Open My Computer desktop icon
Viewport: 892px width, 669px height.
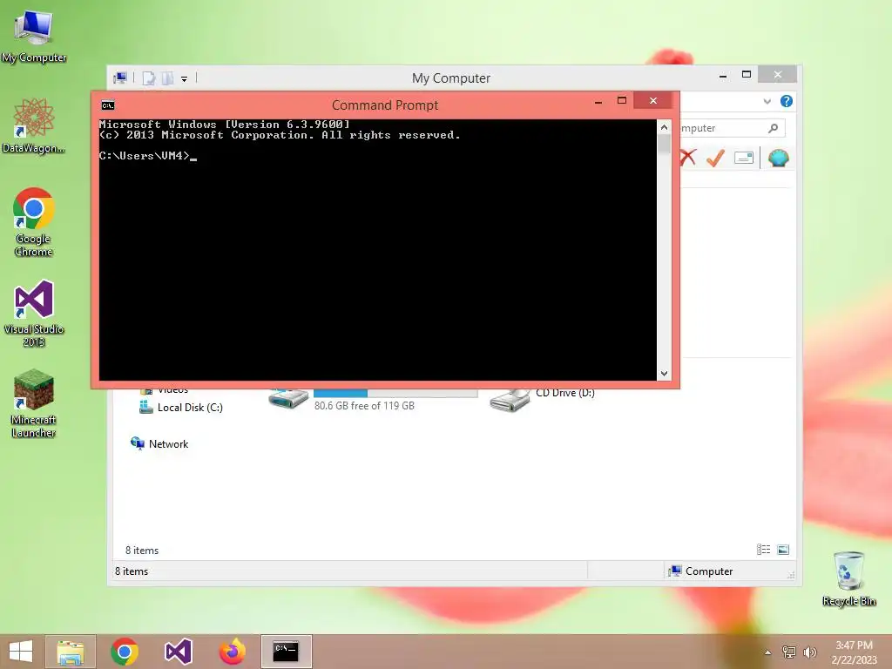[x=34, y=37]
